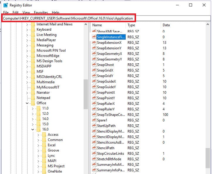Expand the 15.0 key

point(33,124)
